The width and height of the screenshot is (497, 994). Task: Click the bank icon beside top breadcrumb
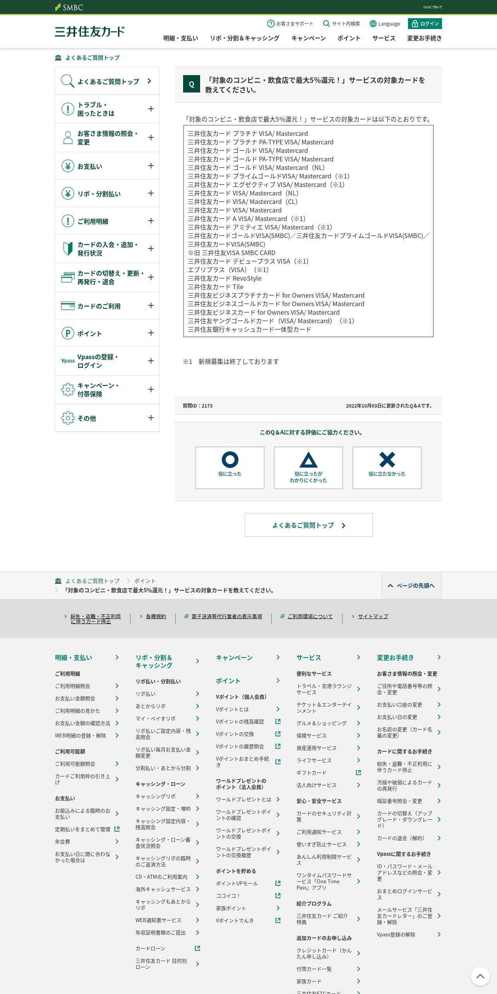58,58
